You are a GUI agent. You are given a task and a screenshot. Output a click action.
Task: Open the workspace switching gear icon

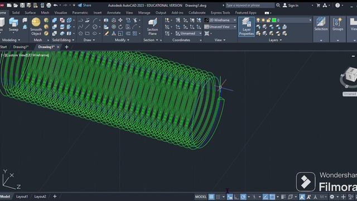tap(332, 197)
